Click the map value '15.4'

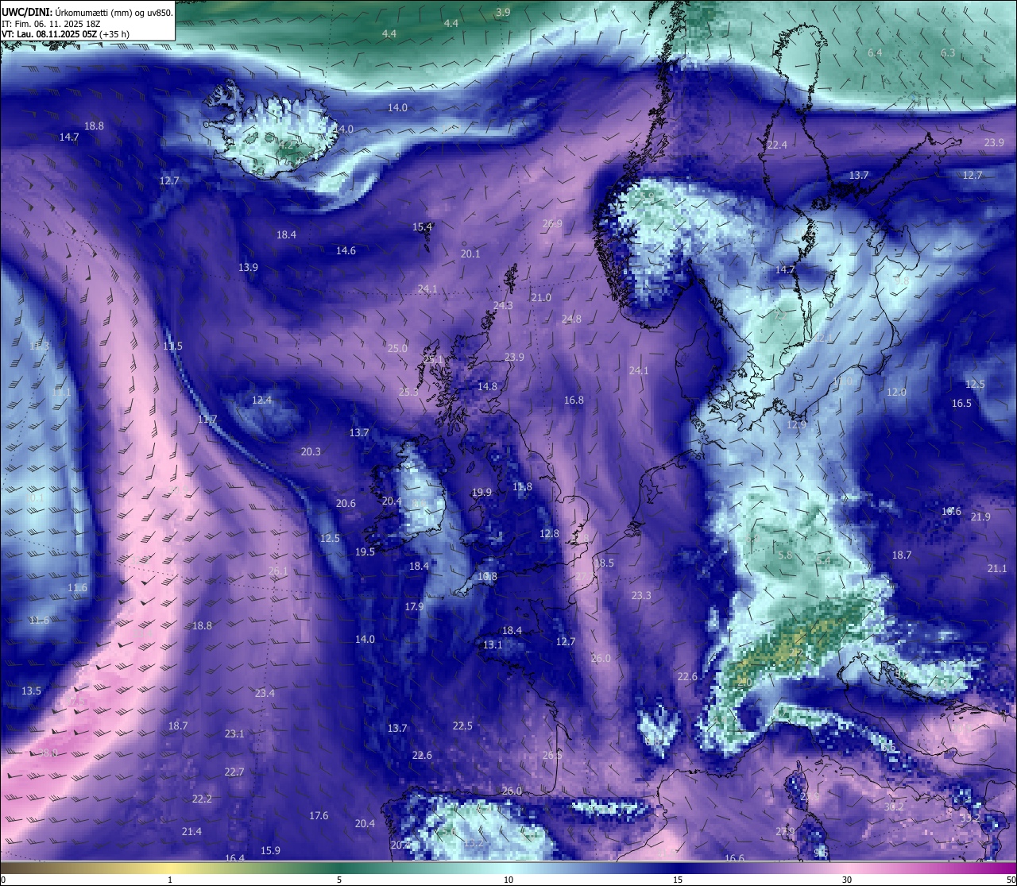coord(422,226)
